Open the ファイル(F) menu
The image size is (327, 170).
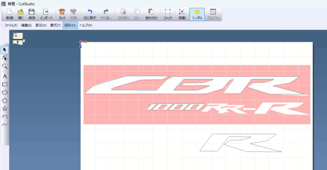11,25
